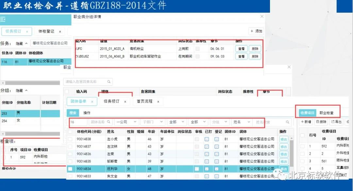Select the 操作 sub-tab
This screenshot has width=353, height=191.
pos(87,113)
